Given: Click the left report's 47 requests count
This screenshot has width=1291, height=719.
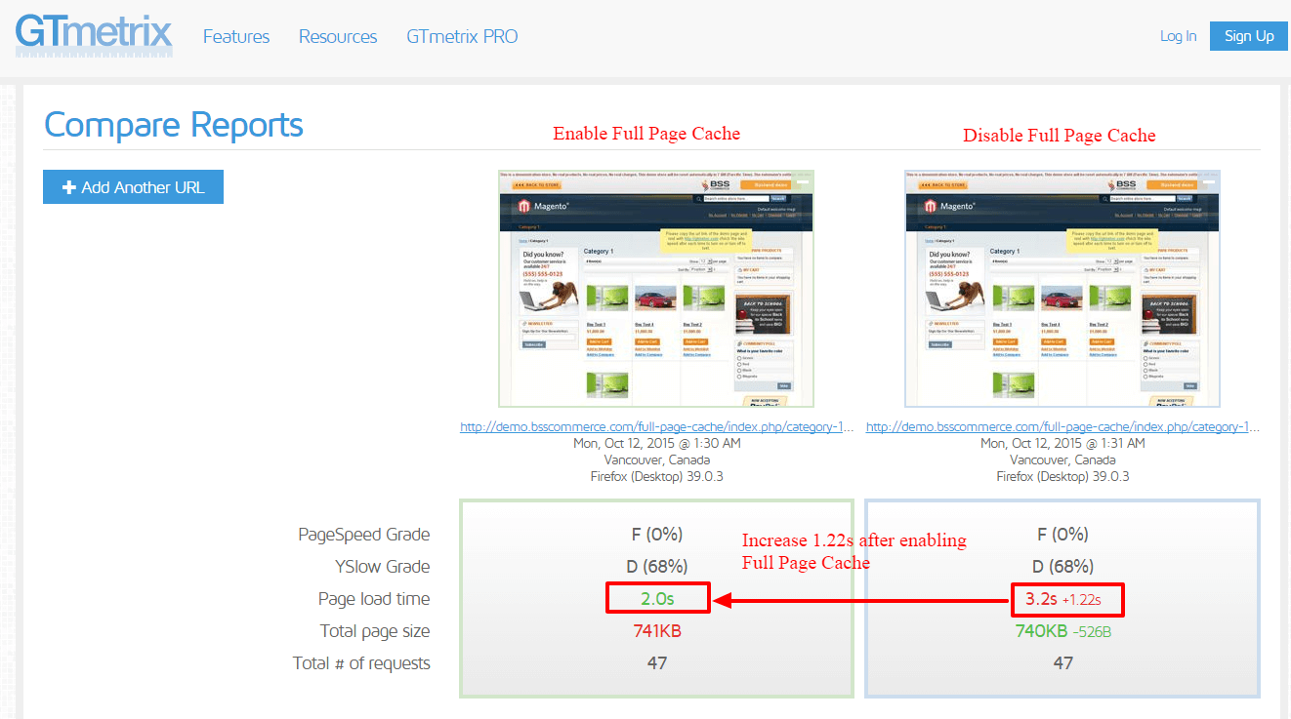Looking at the screenshot, I should click(657, 663).
